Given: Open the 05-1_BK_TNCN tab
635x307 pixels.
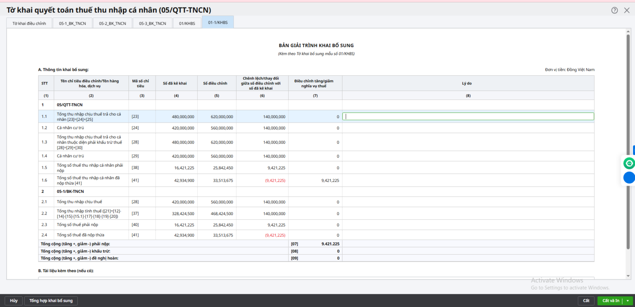Looking at the screenshot, I should [73, 23].
